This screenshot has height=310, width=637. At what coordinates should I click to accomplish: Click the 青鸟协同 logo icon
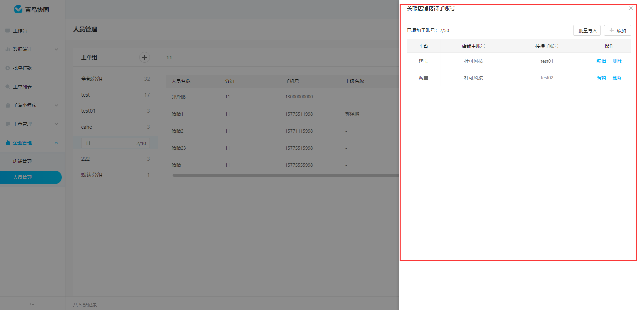click(18, 9)
